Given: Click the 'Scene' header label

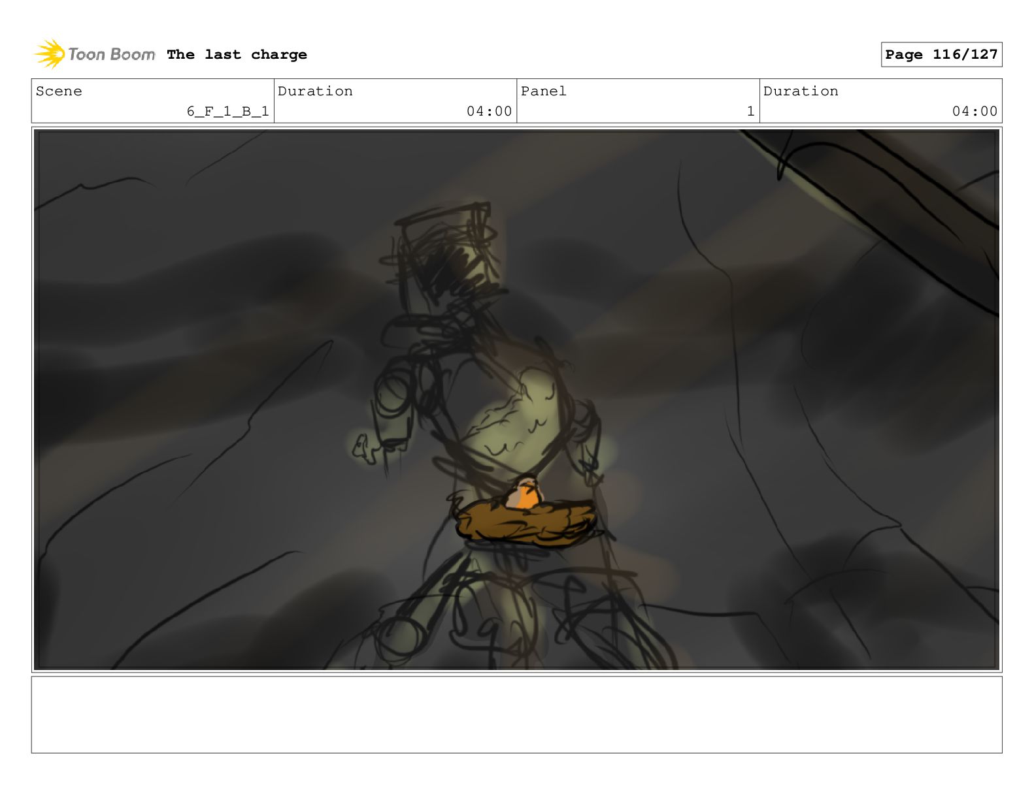Looking at the screenshot, I should (x=59, y=91).
